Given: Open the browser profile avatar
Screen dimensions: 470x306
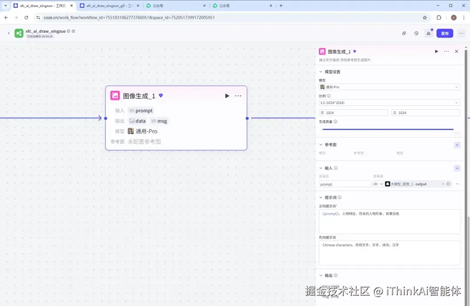Looking at the screenshot, I should (454, 18).
